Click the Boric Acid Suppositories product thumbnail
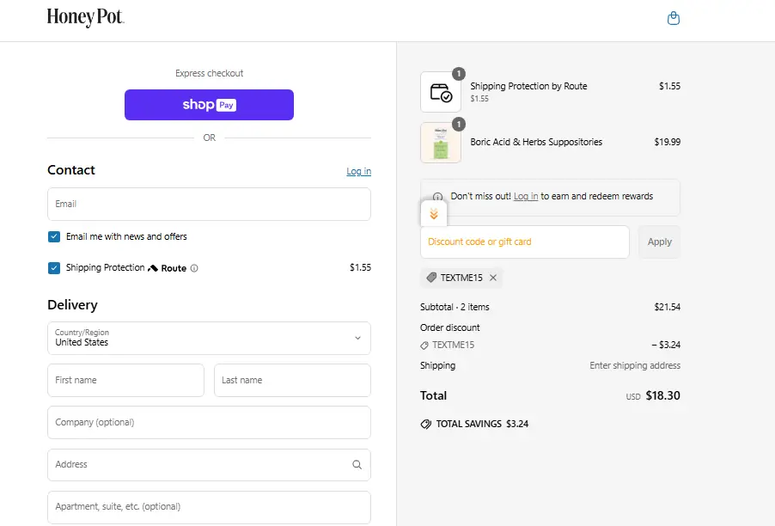 (x=441, y=143)
